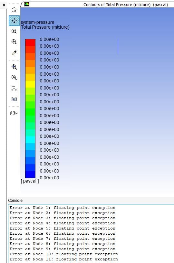Image resolution: width=174 pixels, height=263 pixels.
Task: Select the Rotate View tool
Action: [x=14, y=10]
